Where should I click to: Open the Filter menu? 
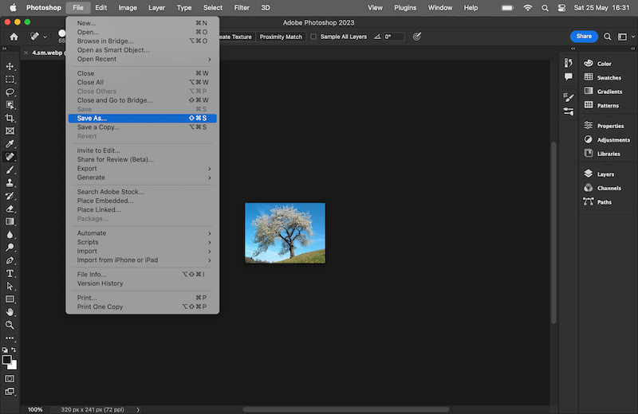tap(242, 8)
